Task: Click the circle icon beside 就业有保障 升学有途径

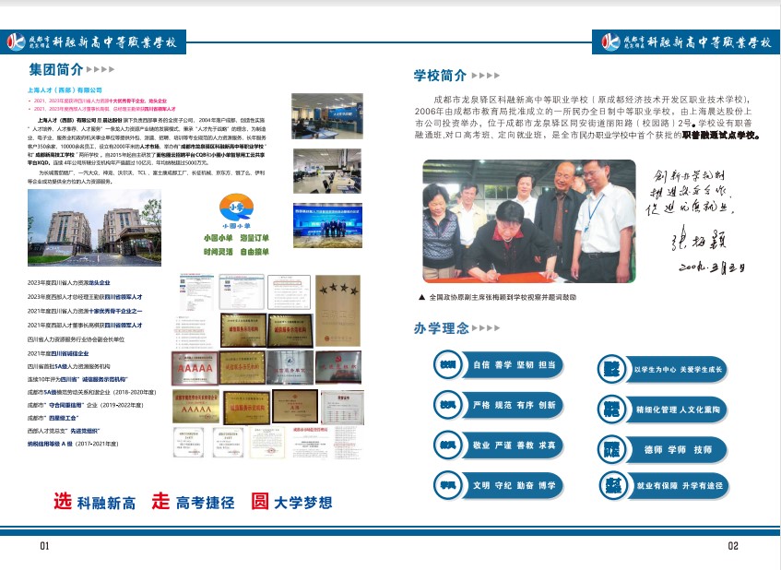Action: pos(611,484)
